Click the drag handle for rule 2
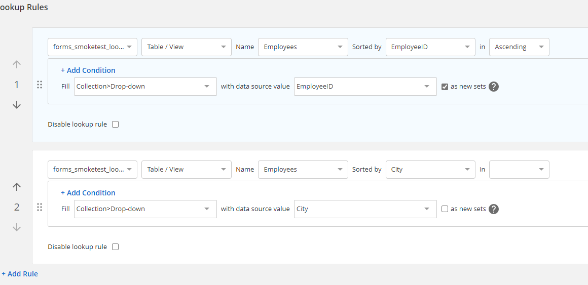This screenshot has height=285, width=588. point(40,207)
